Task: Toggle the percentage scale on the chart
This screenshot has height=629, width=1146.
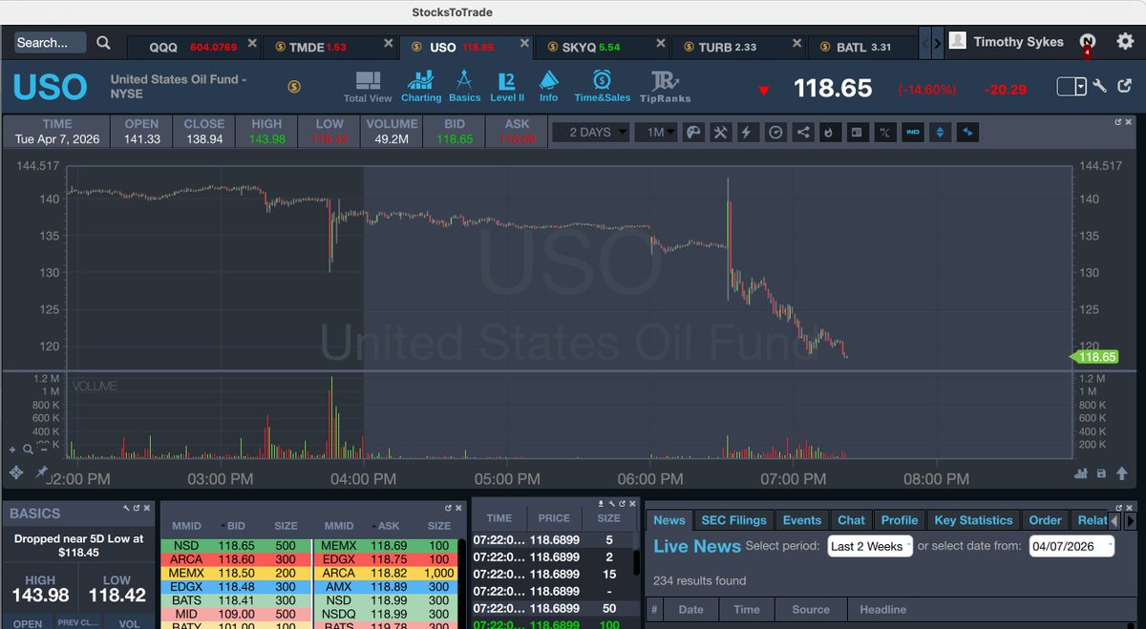Action: 885,132
